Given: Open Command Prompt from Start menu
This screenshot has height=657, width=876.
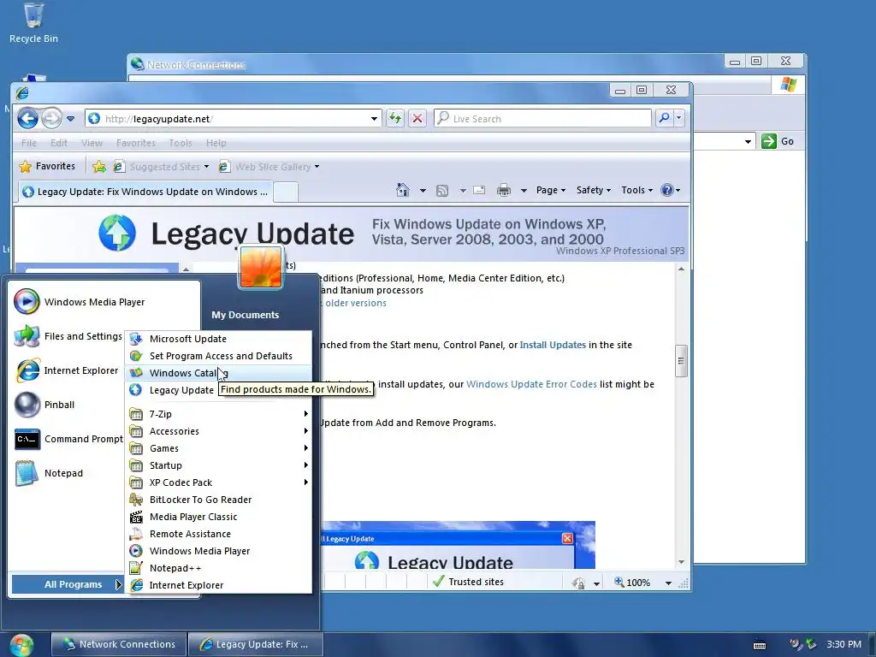Looking at the screenshot, I should 68,439.
